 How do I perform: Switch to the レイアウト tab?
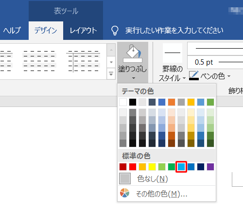(x=83, y=30)
